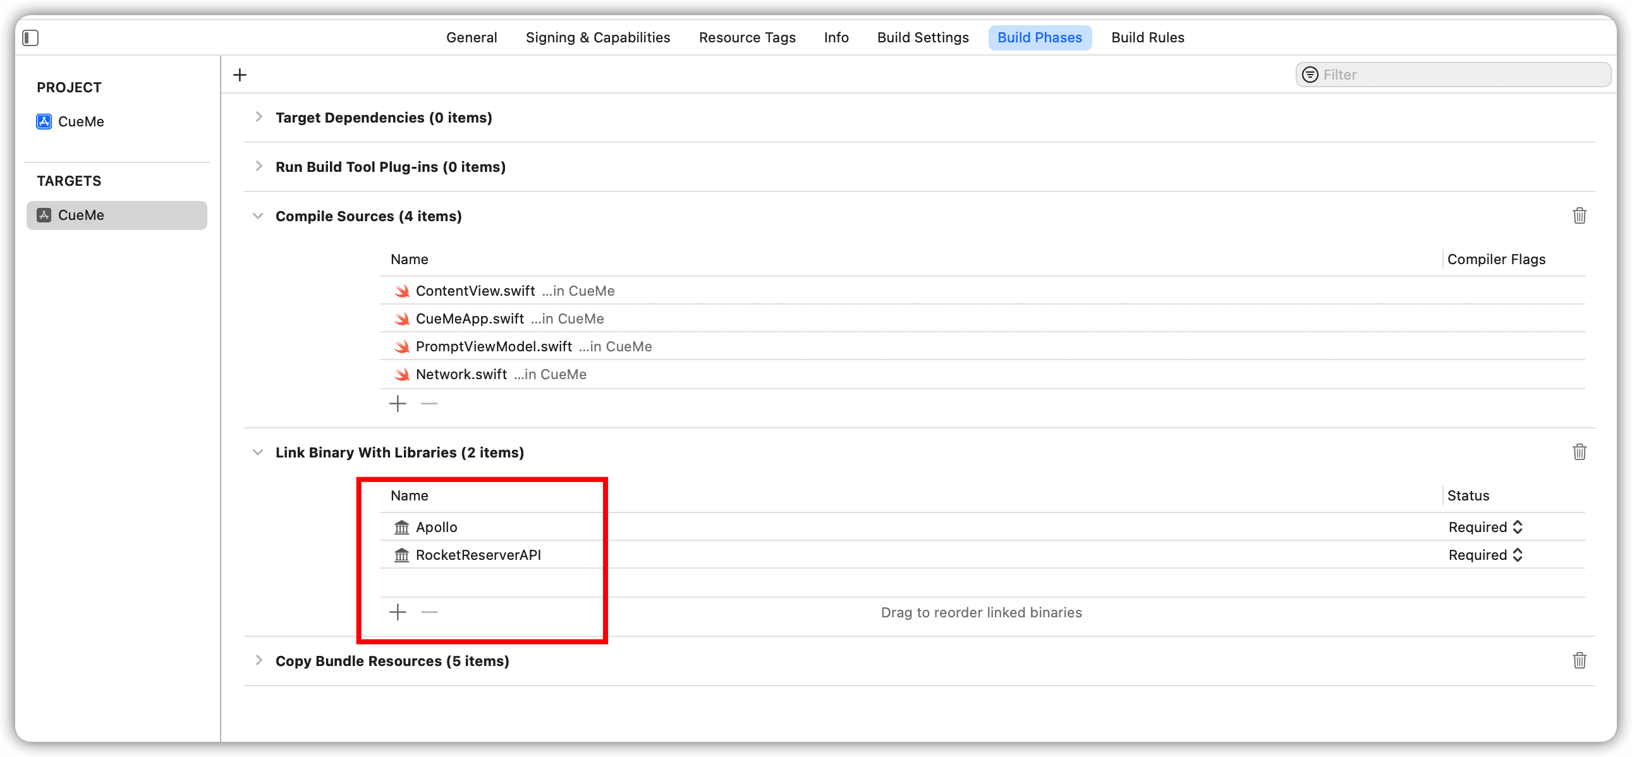This screenshot has width=1632, height=757.
Task: Expand the Target Dependencies section
Action: point(259,117)
